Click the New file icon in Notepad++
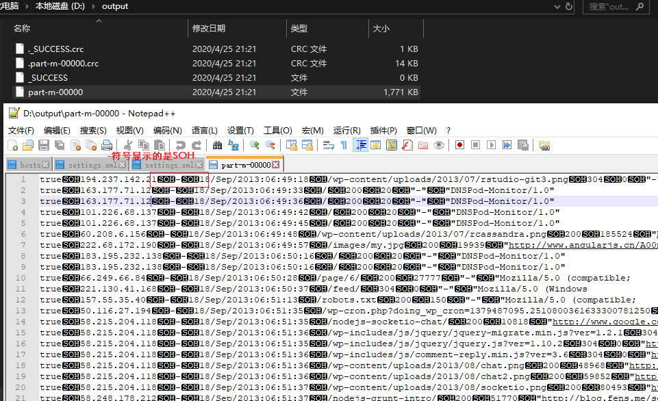Image resolution: width=658 pixels, height=401 pixels. coord(12,146)
